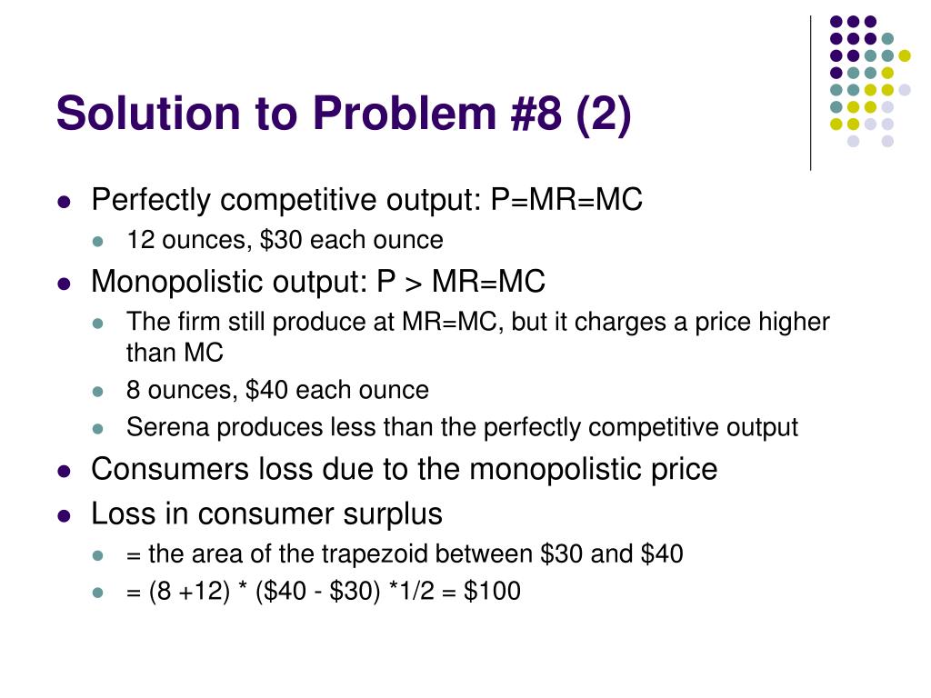Click the teal bullet before 'The firm still produce'
The width and height of the screenshot is (931, 698).
click(98, 324)
